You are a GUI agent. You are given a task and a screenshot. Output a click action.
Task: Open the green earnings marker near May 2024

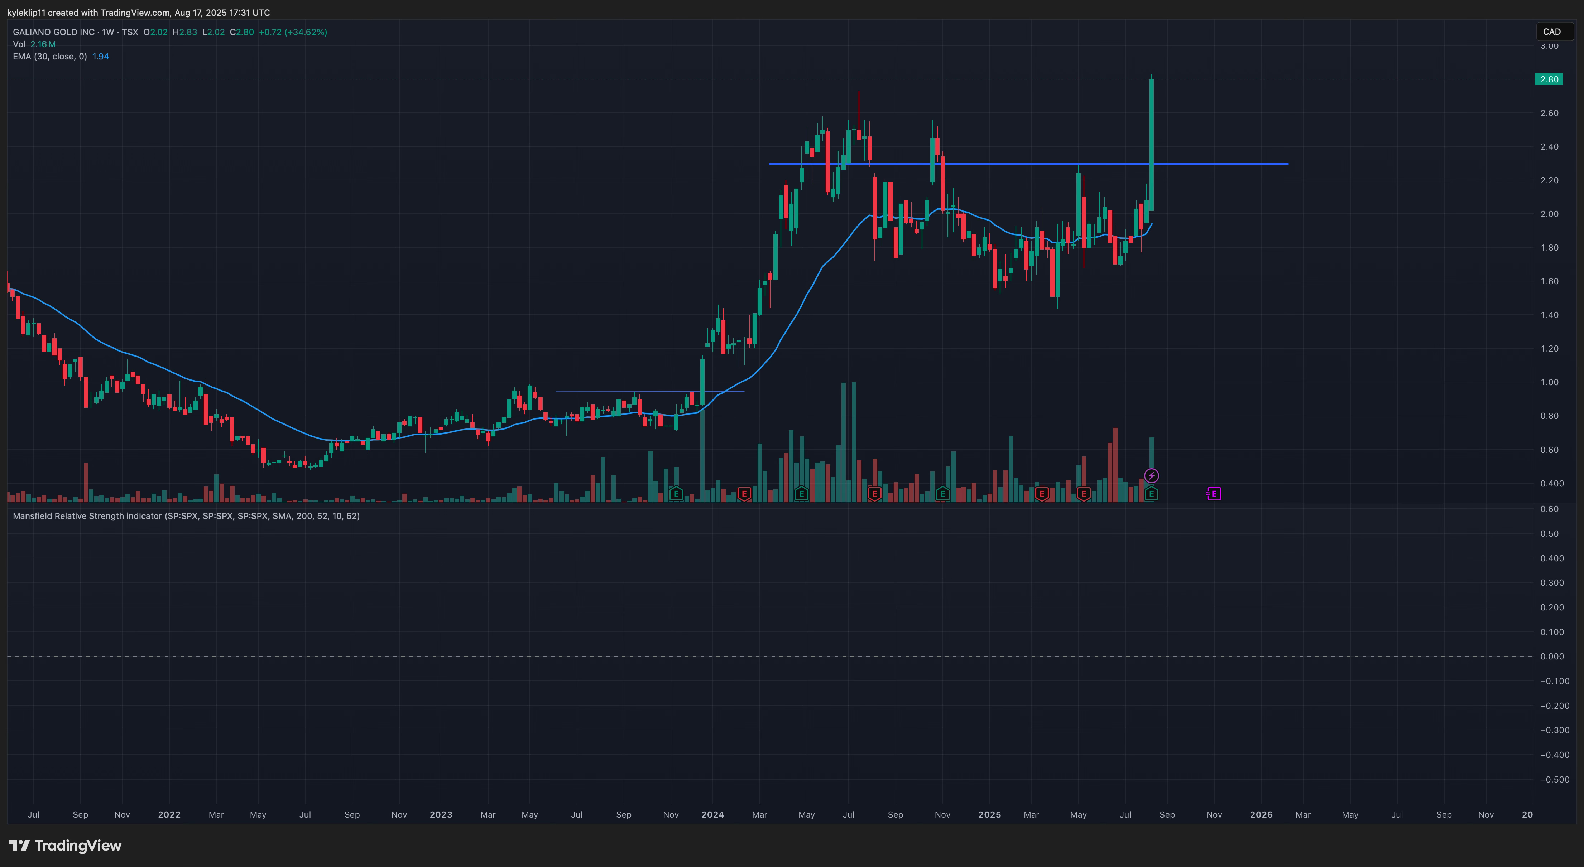click(x=801, y=493)
